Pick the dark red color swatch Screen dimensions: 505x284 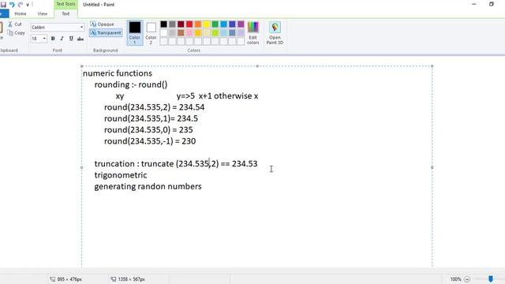pos(181,24)
